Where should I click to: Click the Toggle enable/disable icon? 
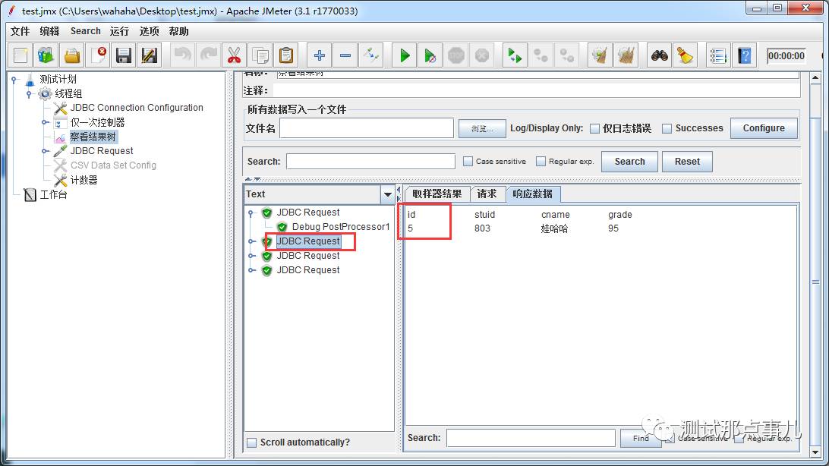(x=371, y=55)
